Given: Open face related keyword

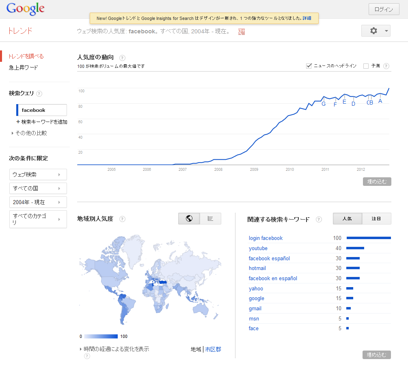Looking at the screenshot, I should (253, 329).
